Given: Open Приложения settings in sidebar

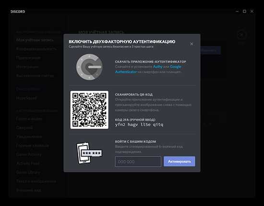Looking at the screenshot, I should click(x=28, y=58).
